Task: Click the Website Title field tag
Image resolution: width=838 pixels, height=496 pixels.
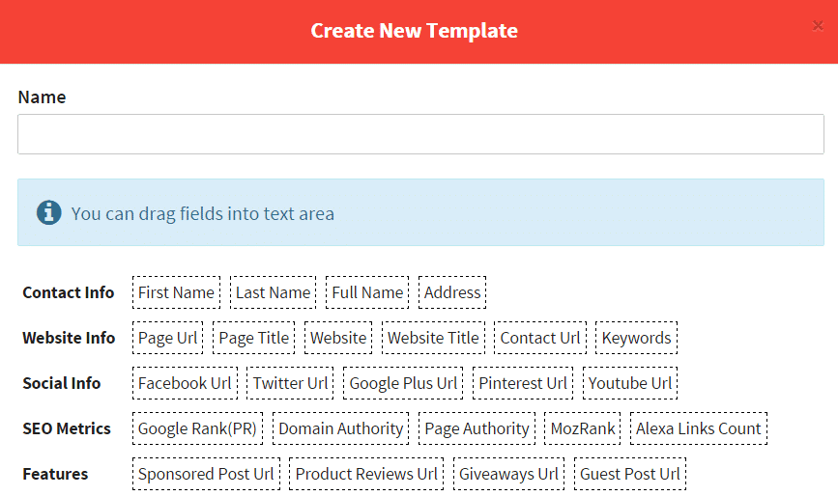Action: [x=433, y=338]
